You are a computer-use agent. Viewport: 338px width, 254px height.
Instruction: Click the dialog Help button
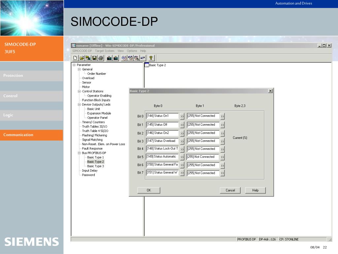[x=255, y=190]
